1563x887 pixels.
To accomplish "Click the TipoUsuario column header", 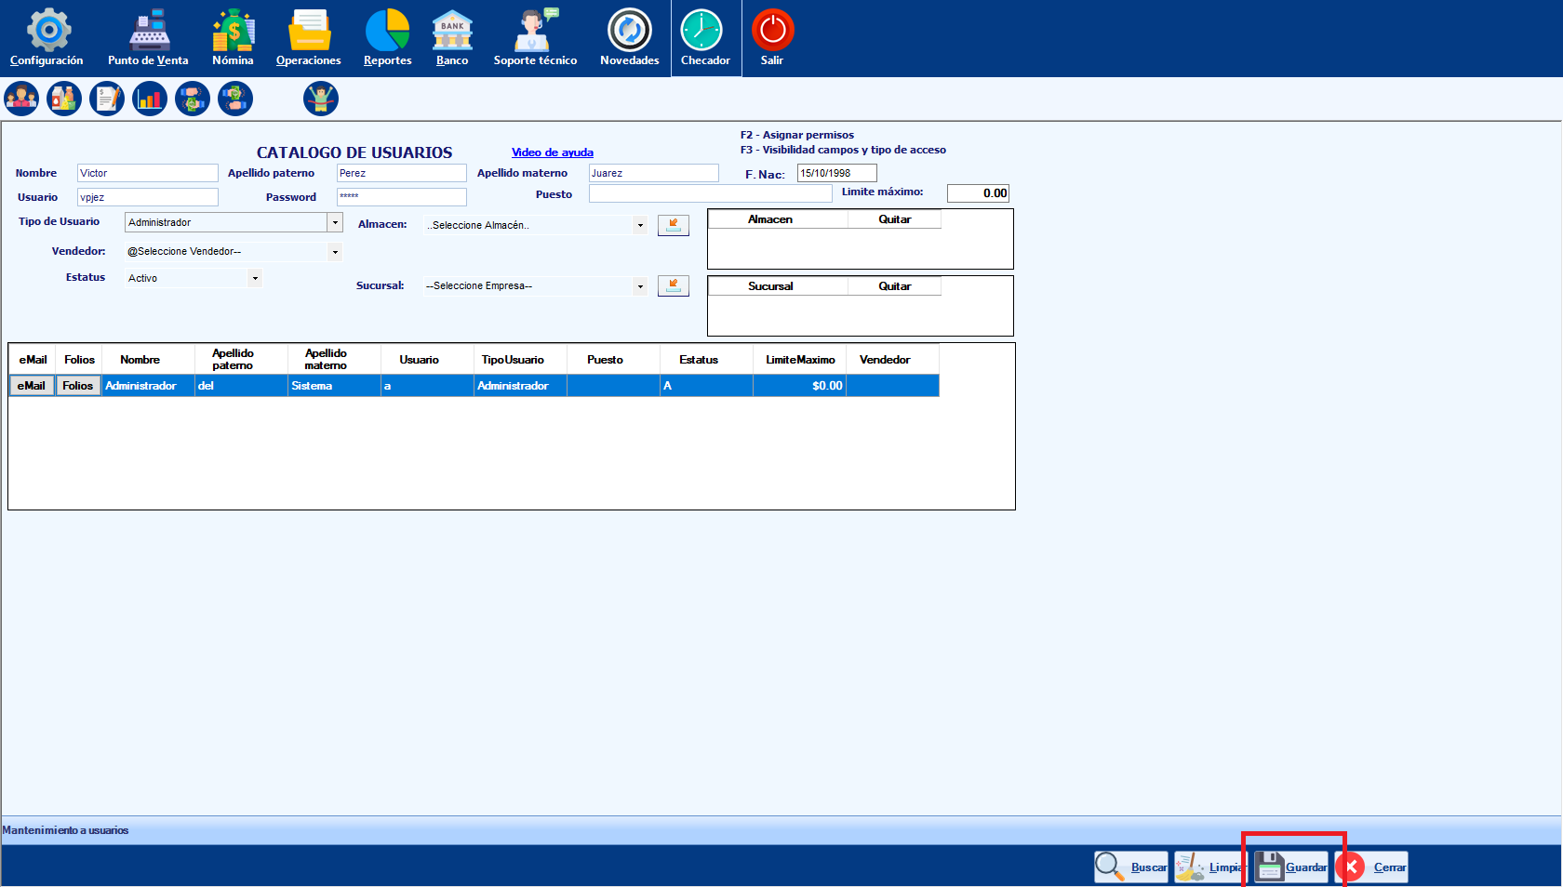I will click(520, 360).
